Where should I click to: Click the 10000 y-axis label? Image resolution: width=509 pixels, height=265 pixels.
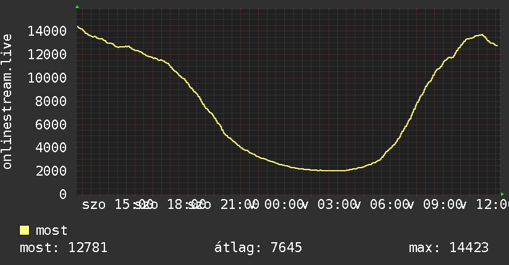coord(48,78)
